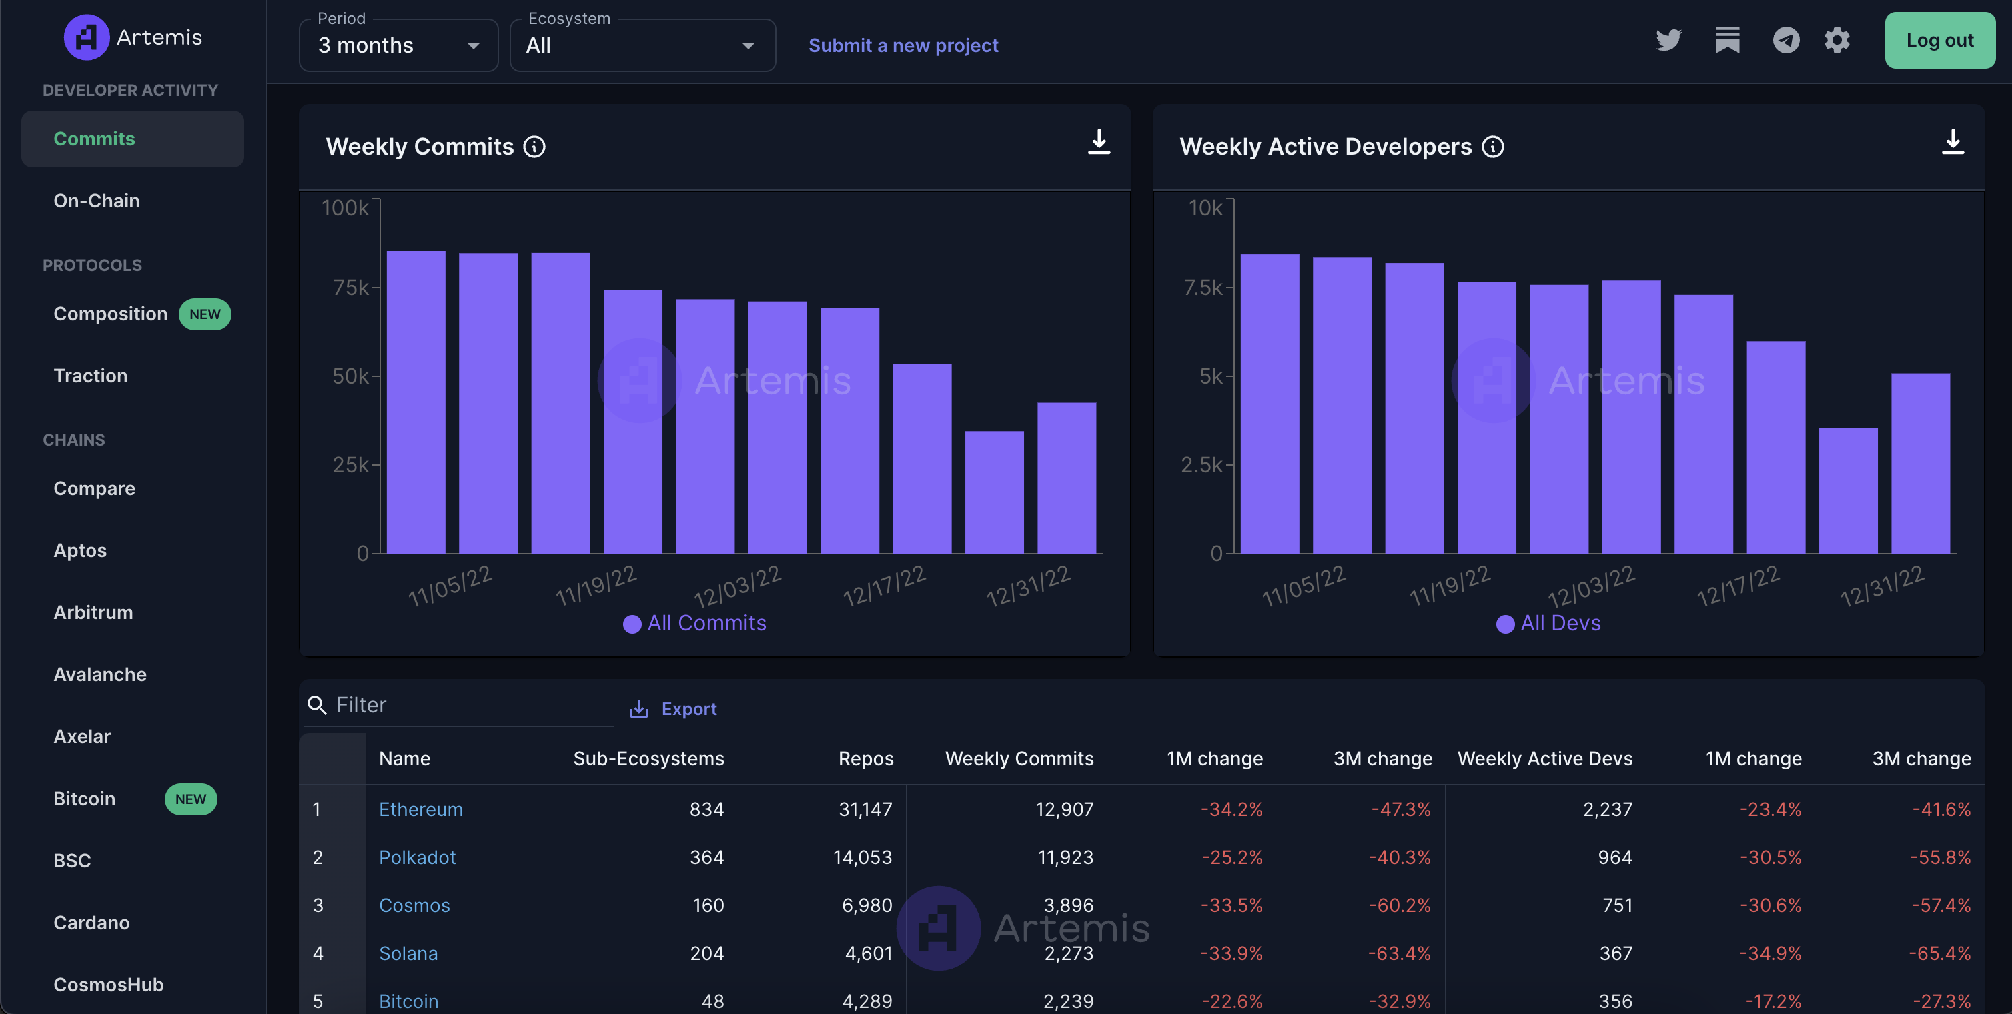Download the Weekly Commits chart
Screen dimensions: 2012x1014
tap(1098, 142)
